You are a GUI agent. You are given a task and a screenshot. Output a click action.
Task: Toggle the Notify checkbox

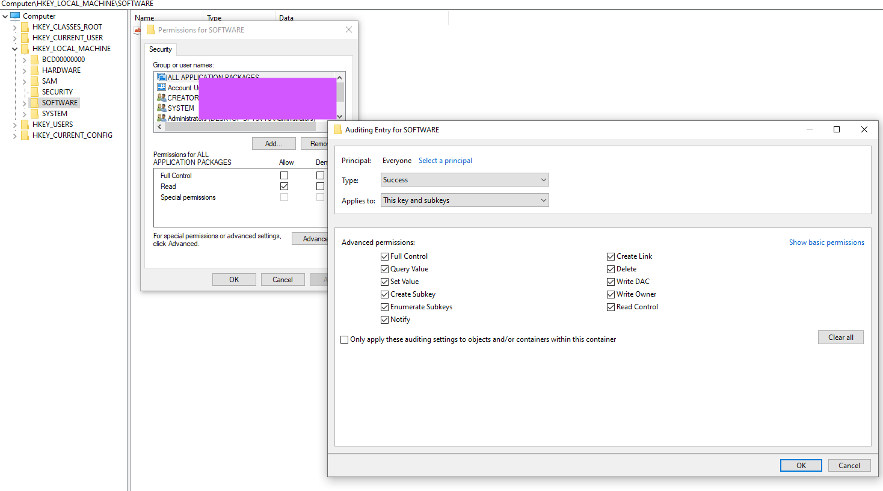coord(385,320)
